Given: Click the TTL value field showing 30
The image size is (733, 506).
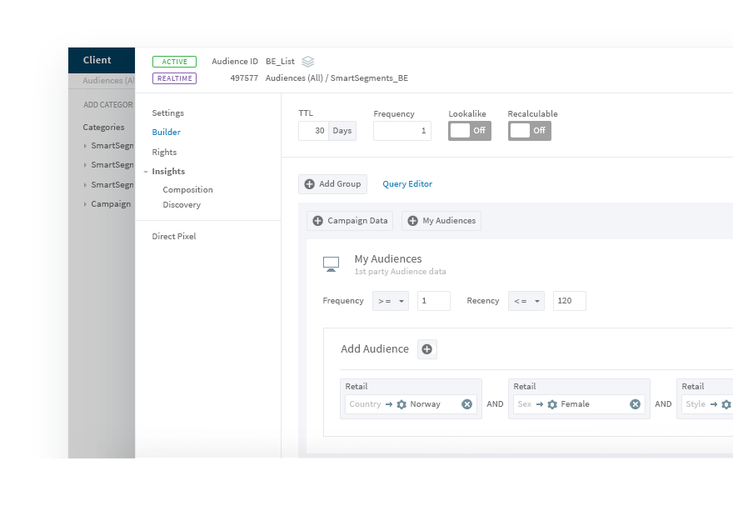Looking at the screenshot, I should coord(314,131).
